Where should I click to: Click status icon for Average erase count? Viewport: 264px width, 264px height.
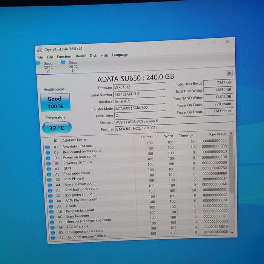pyautogui.click(x=50, y=185)
